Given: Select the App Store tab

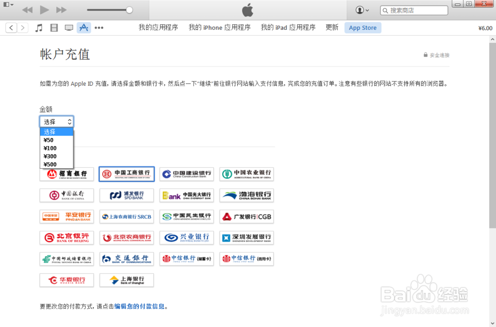Looking at the screenshot, I should 363,28.
